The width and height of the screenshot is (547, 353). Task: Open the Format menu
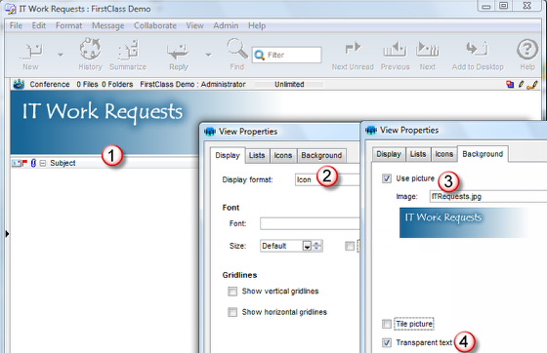[x=68, y=25]
